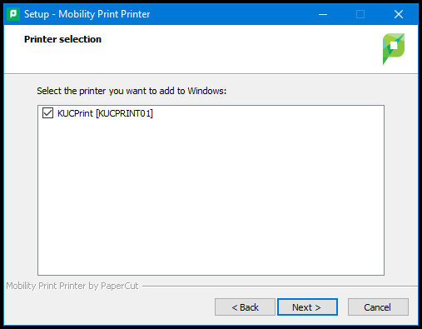
Task: Click the "Printer selection" heading
Action: click(62, 39)
